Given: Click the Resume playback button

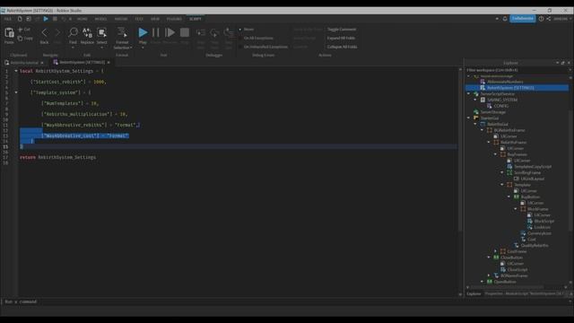Looking at the screenshot, I should [170, 32].
